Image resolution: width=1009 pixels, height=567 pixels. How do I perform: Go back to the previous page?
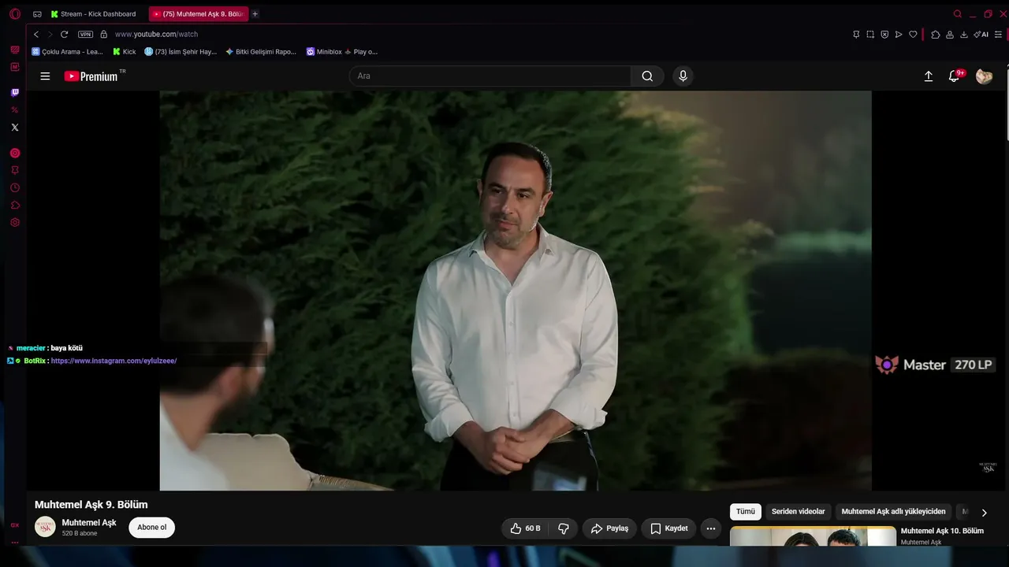[36, 35]
